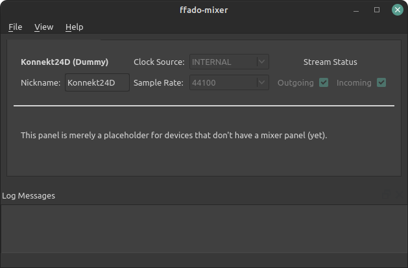Click the Log Messages panel title
408x268 pixels.
click(29, 195)
